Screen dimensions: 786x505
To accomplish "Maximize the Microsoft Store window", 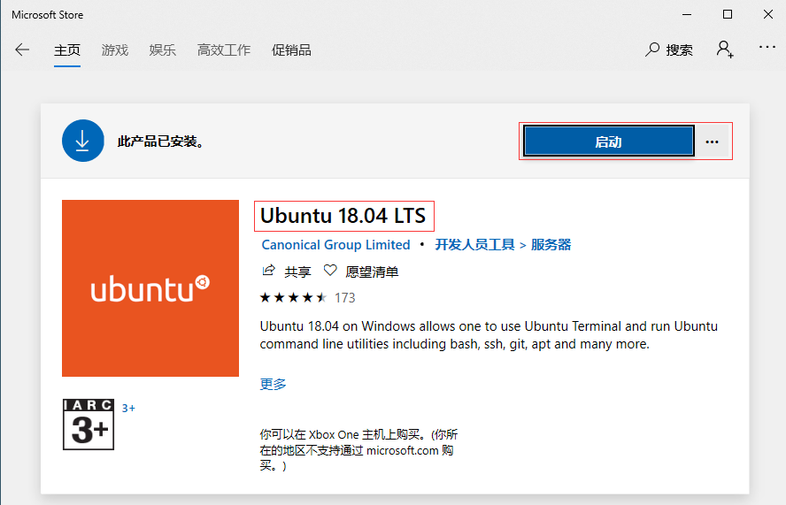I will pyautogui.click(x=728, y=14).
